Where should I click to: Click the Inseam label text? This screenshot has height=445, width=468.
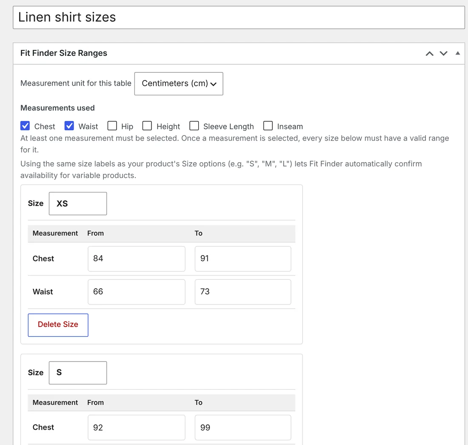pyautogui.click(x=290, y=126)
